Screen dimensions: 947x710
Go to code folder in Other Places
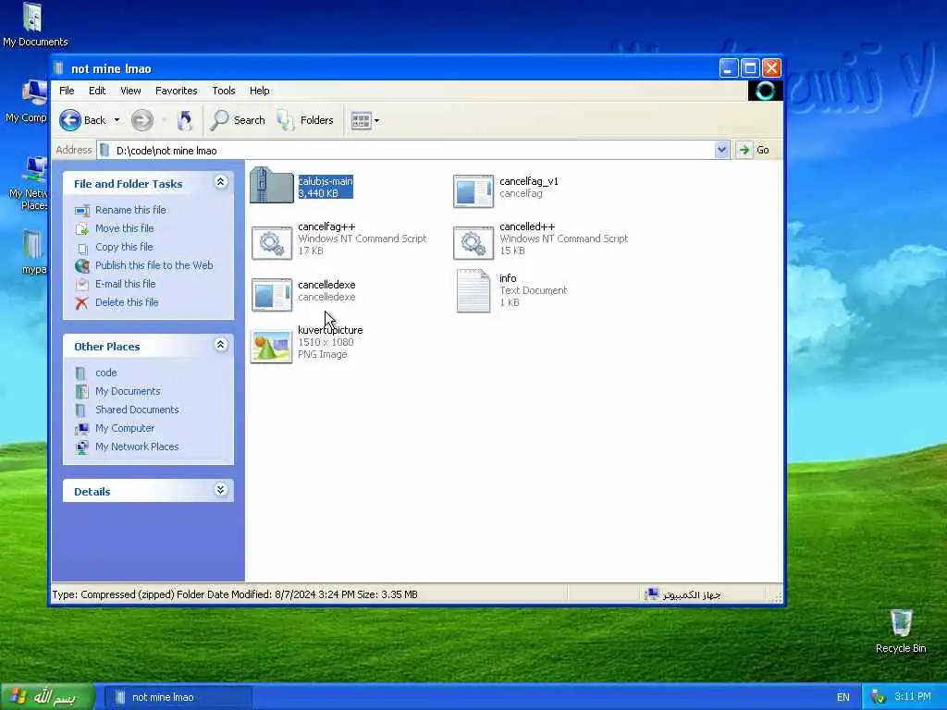105,373
